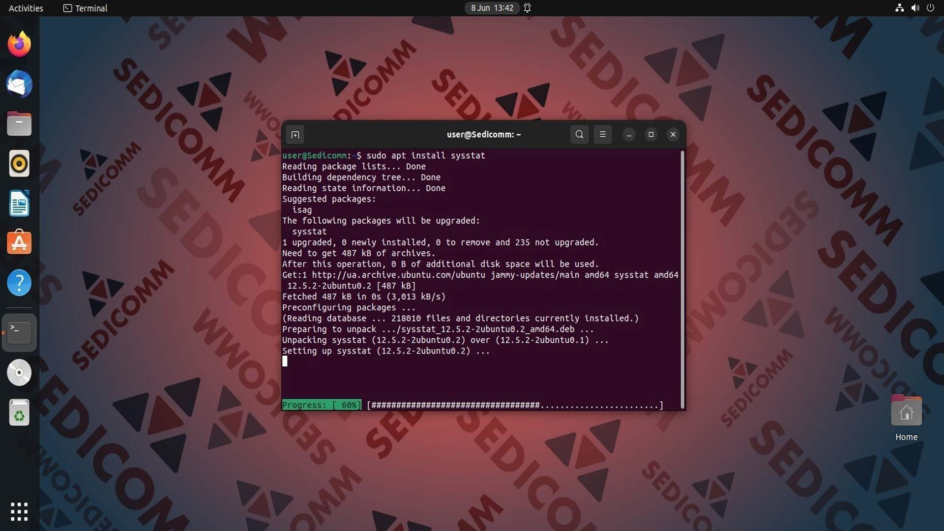Select the Terminal icon in the dock
Image resolution: width=944 pixels, height=531 pixels.
pyautogui.click(x=19, y=332)
